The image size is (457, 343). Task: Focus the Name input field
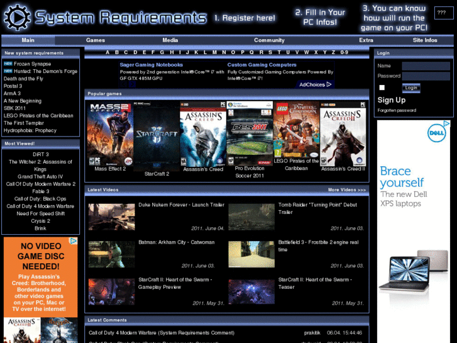pos(426,66)
